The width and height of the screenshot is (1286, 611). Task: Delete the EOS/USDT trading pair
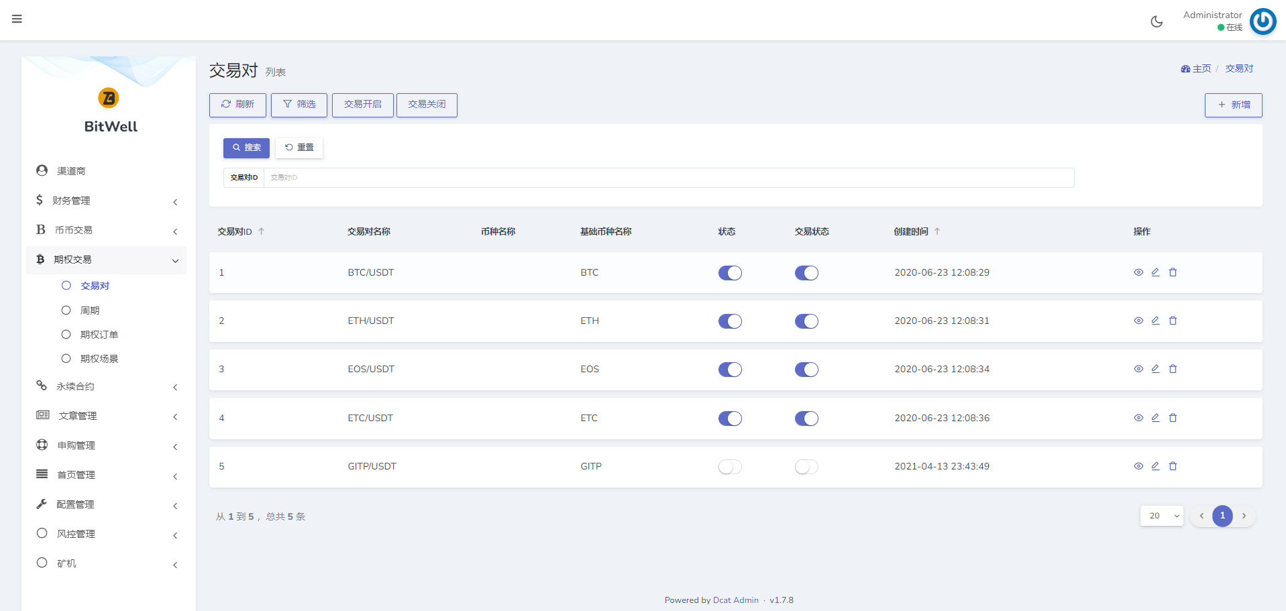(1173, 369)
